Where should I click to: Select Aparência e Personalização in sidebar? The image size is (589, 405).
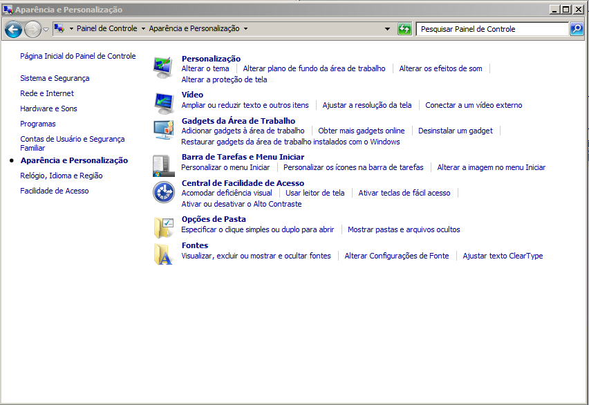click(74, 160)
